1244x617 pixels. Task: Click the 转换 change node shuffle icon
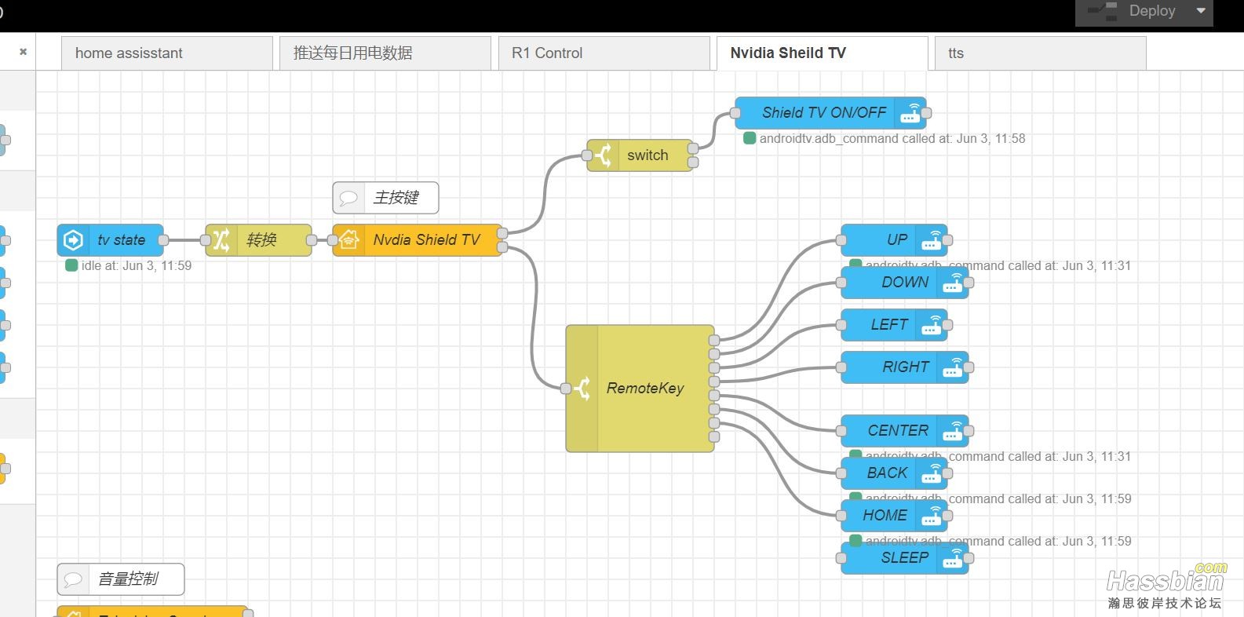click(x=221, y=240)
